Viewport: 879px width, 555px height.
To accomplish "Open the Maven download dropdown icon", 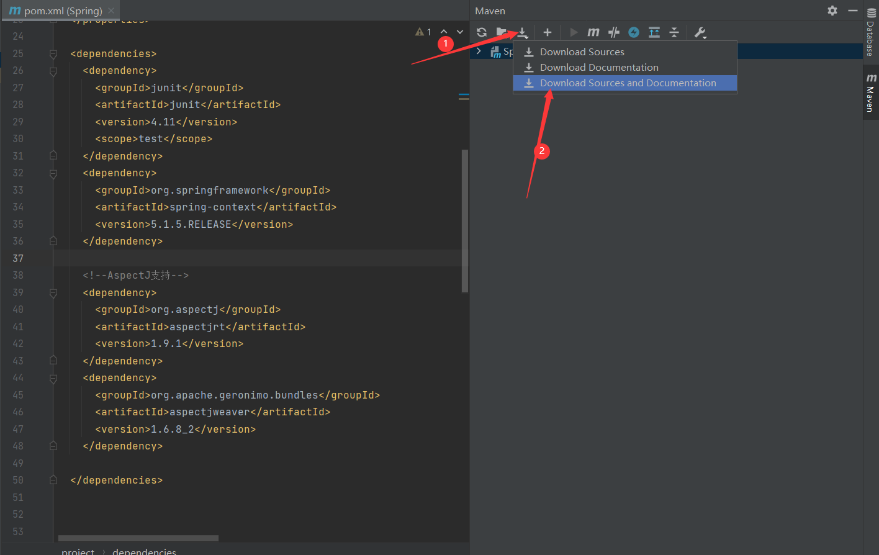I will pos(523,32).
